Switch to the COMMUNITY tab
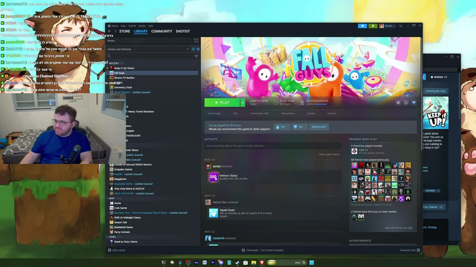Image resolution: width=476 pixels, height=267 pixels. (162, 31)
